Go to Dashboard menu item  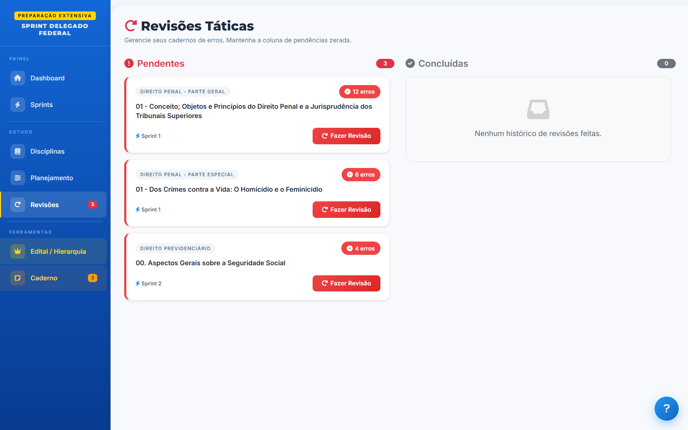point(53,78)
